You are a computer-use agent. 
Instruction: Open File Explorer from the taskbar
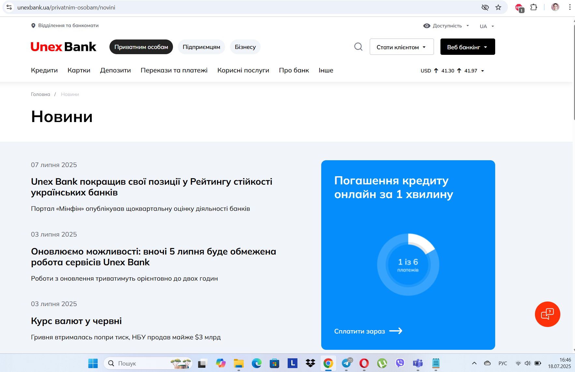(x=238, y=363)
